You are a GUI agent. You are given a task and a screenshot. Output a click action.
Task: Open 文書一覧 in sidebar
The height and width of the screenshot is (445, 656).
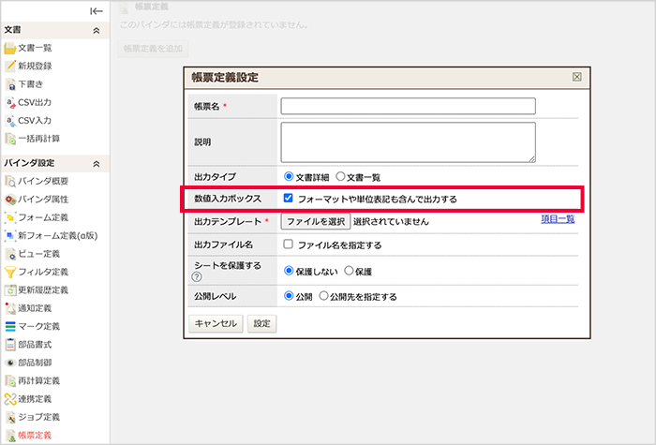click(x=36, y=48)
